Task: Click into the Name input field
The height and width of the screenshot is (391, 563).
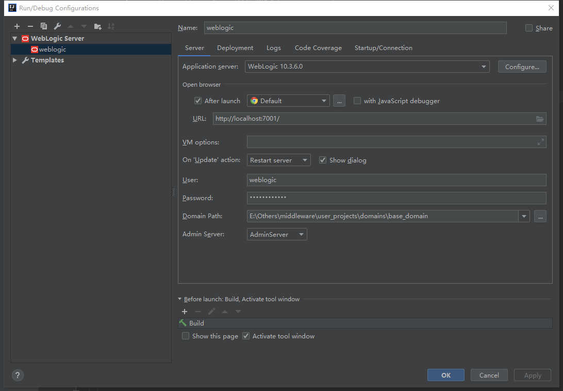Action: [355, 28]
